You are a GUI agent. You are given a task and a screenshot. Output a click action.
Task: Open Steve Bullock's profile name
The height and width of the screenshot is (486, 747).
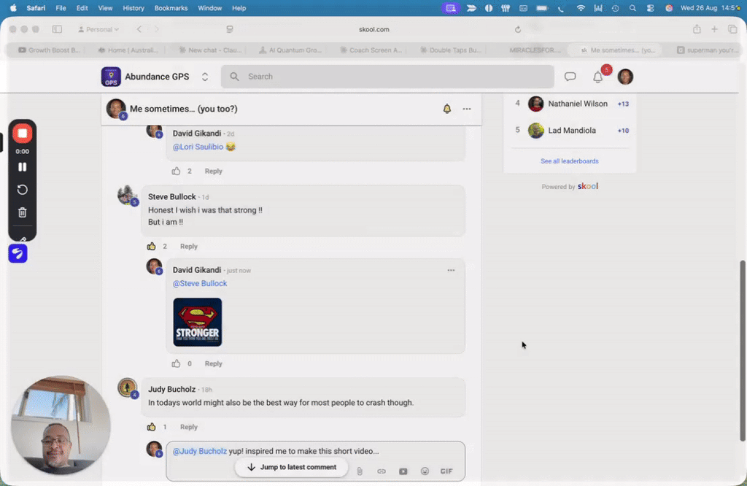tap(172, 197)
